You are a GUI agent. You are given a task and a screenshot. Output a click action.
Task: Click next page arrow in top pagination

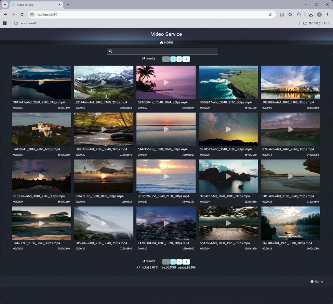[x=186, y=59]
